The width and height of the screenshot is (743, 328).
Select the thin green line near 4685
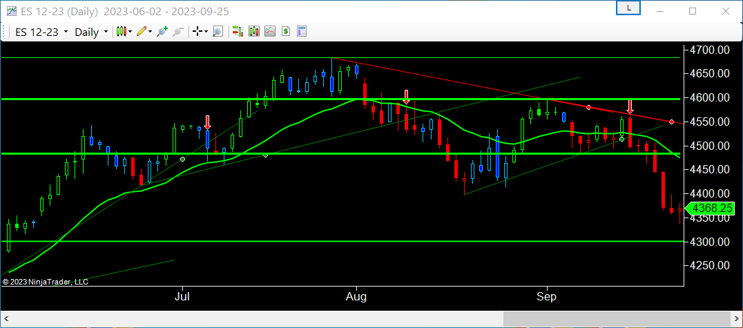340,58
